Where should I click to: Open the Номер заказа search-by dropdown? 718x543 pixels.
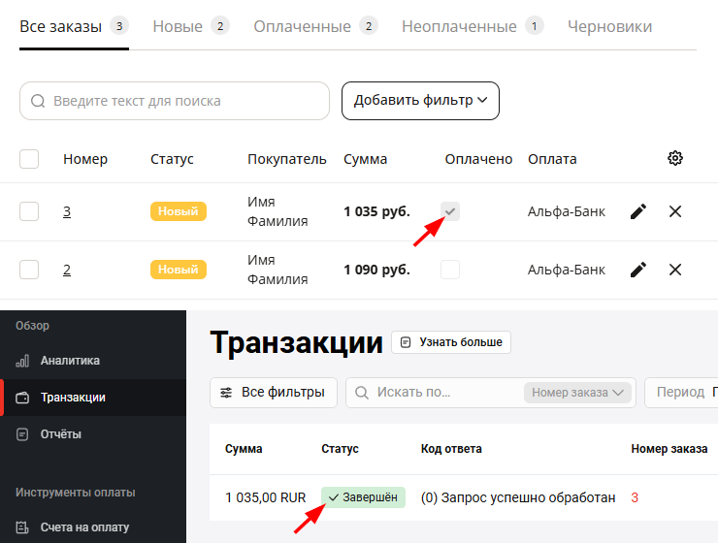(577, 393)
